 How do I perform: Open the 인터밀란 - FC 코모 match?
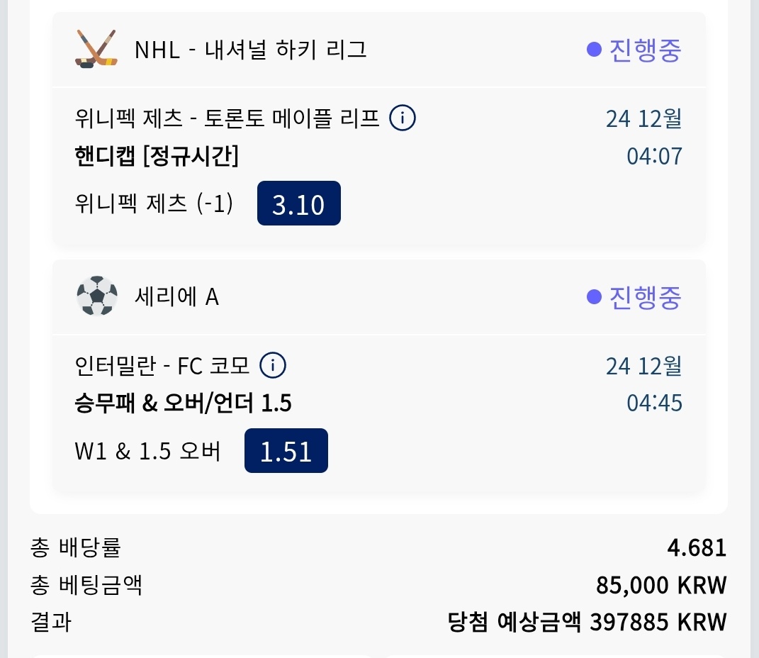coord(162,366)
